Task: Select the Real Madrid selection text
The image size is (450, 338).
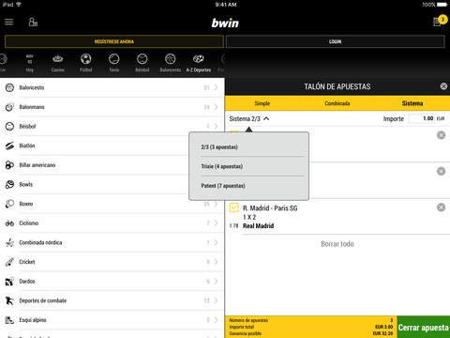Action: [x=259, y=225]
